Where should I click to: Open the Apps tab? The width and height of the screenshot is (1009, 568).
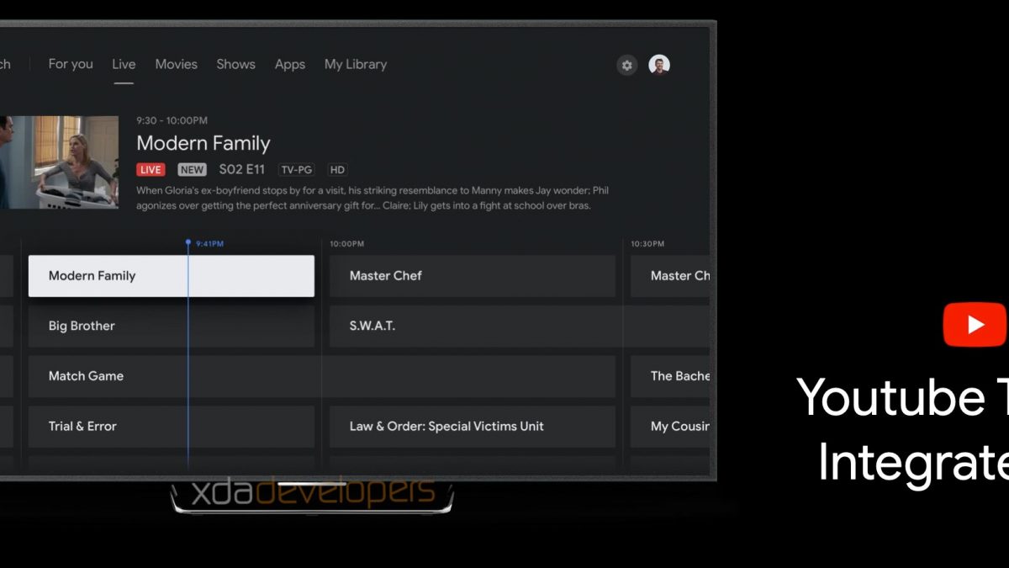click(290, 64)
